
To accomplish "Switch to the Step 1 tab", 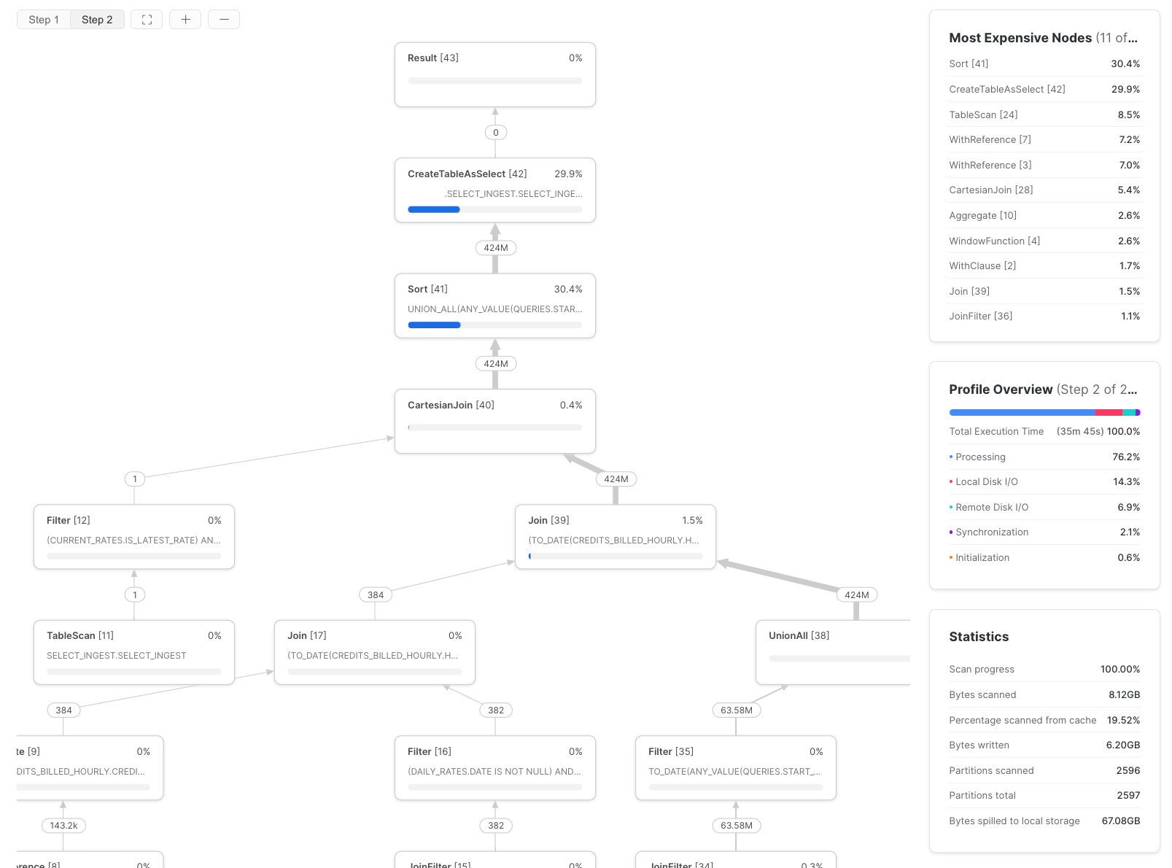I will point(44,20).
